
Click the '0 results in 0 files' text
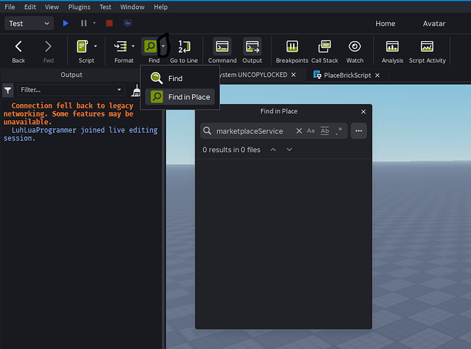231,149
